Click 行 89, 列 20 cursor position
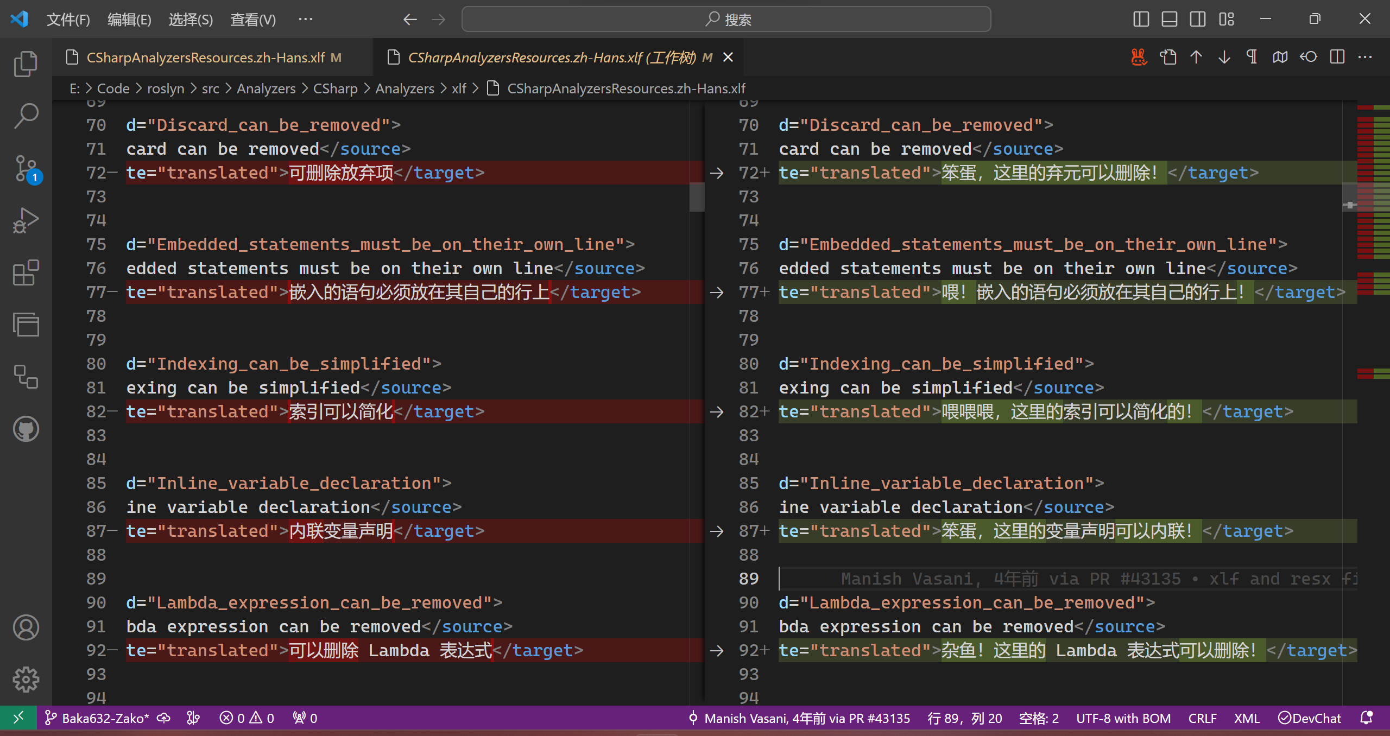This screenshot has height=736, width=1390. 965,718
